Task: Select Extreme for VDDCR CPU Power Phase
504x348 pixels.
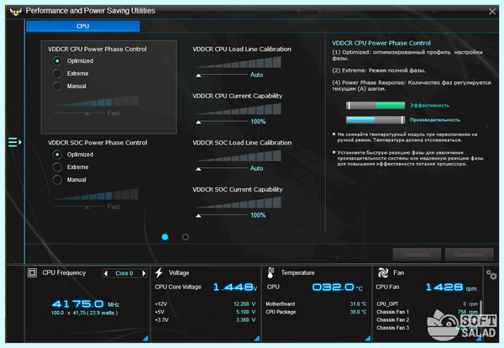Action: click(x=57, y=73)
